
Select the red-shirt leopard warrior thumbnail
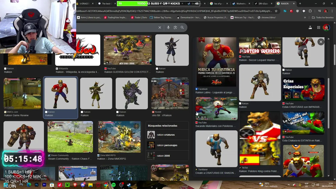(x=61, y=93)
